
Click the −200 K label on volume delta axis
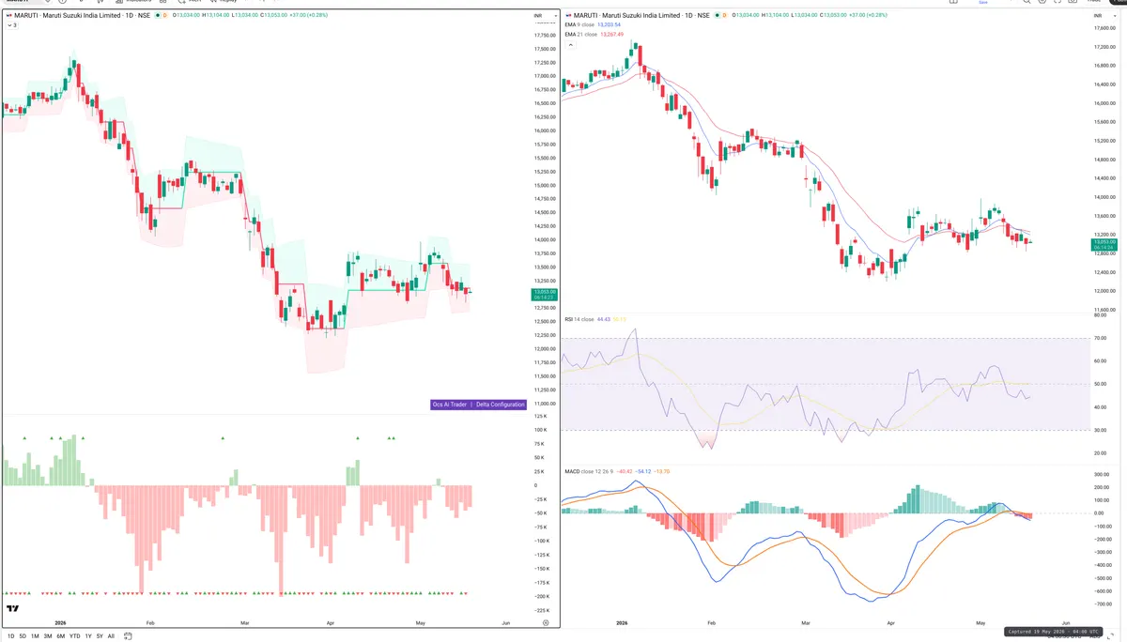[x=541, y=596]
